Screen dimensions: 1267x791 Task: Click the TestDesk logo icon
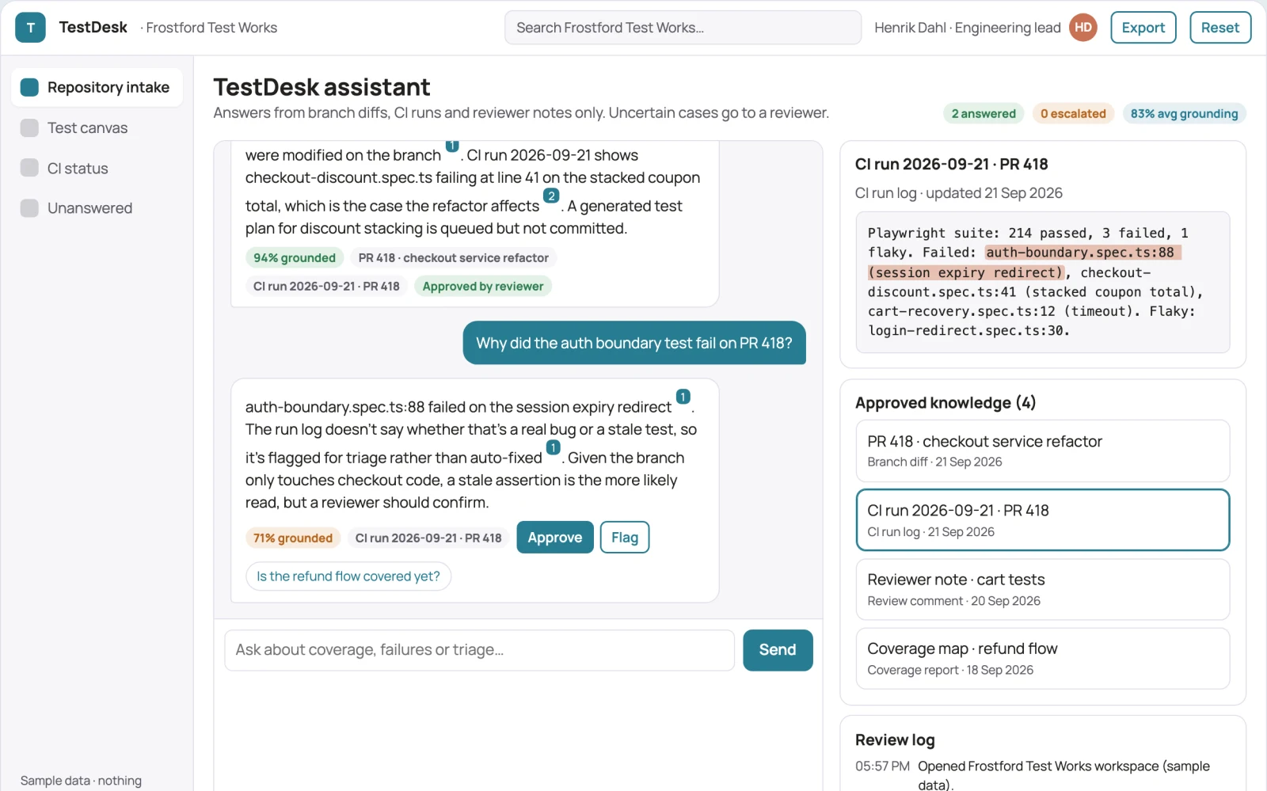coord(30,28)
